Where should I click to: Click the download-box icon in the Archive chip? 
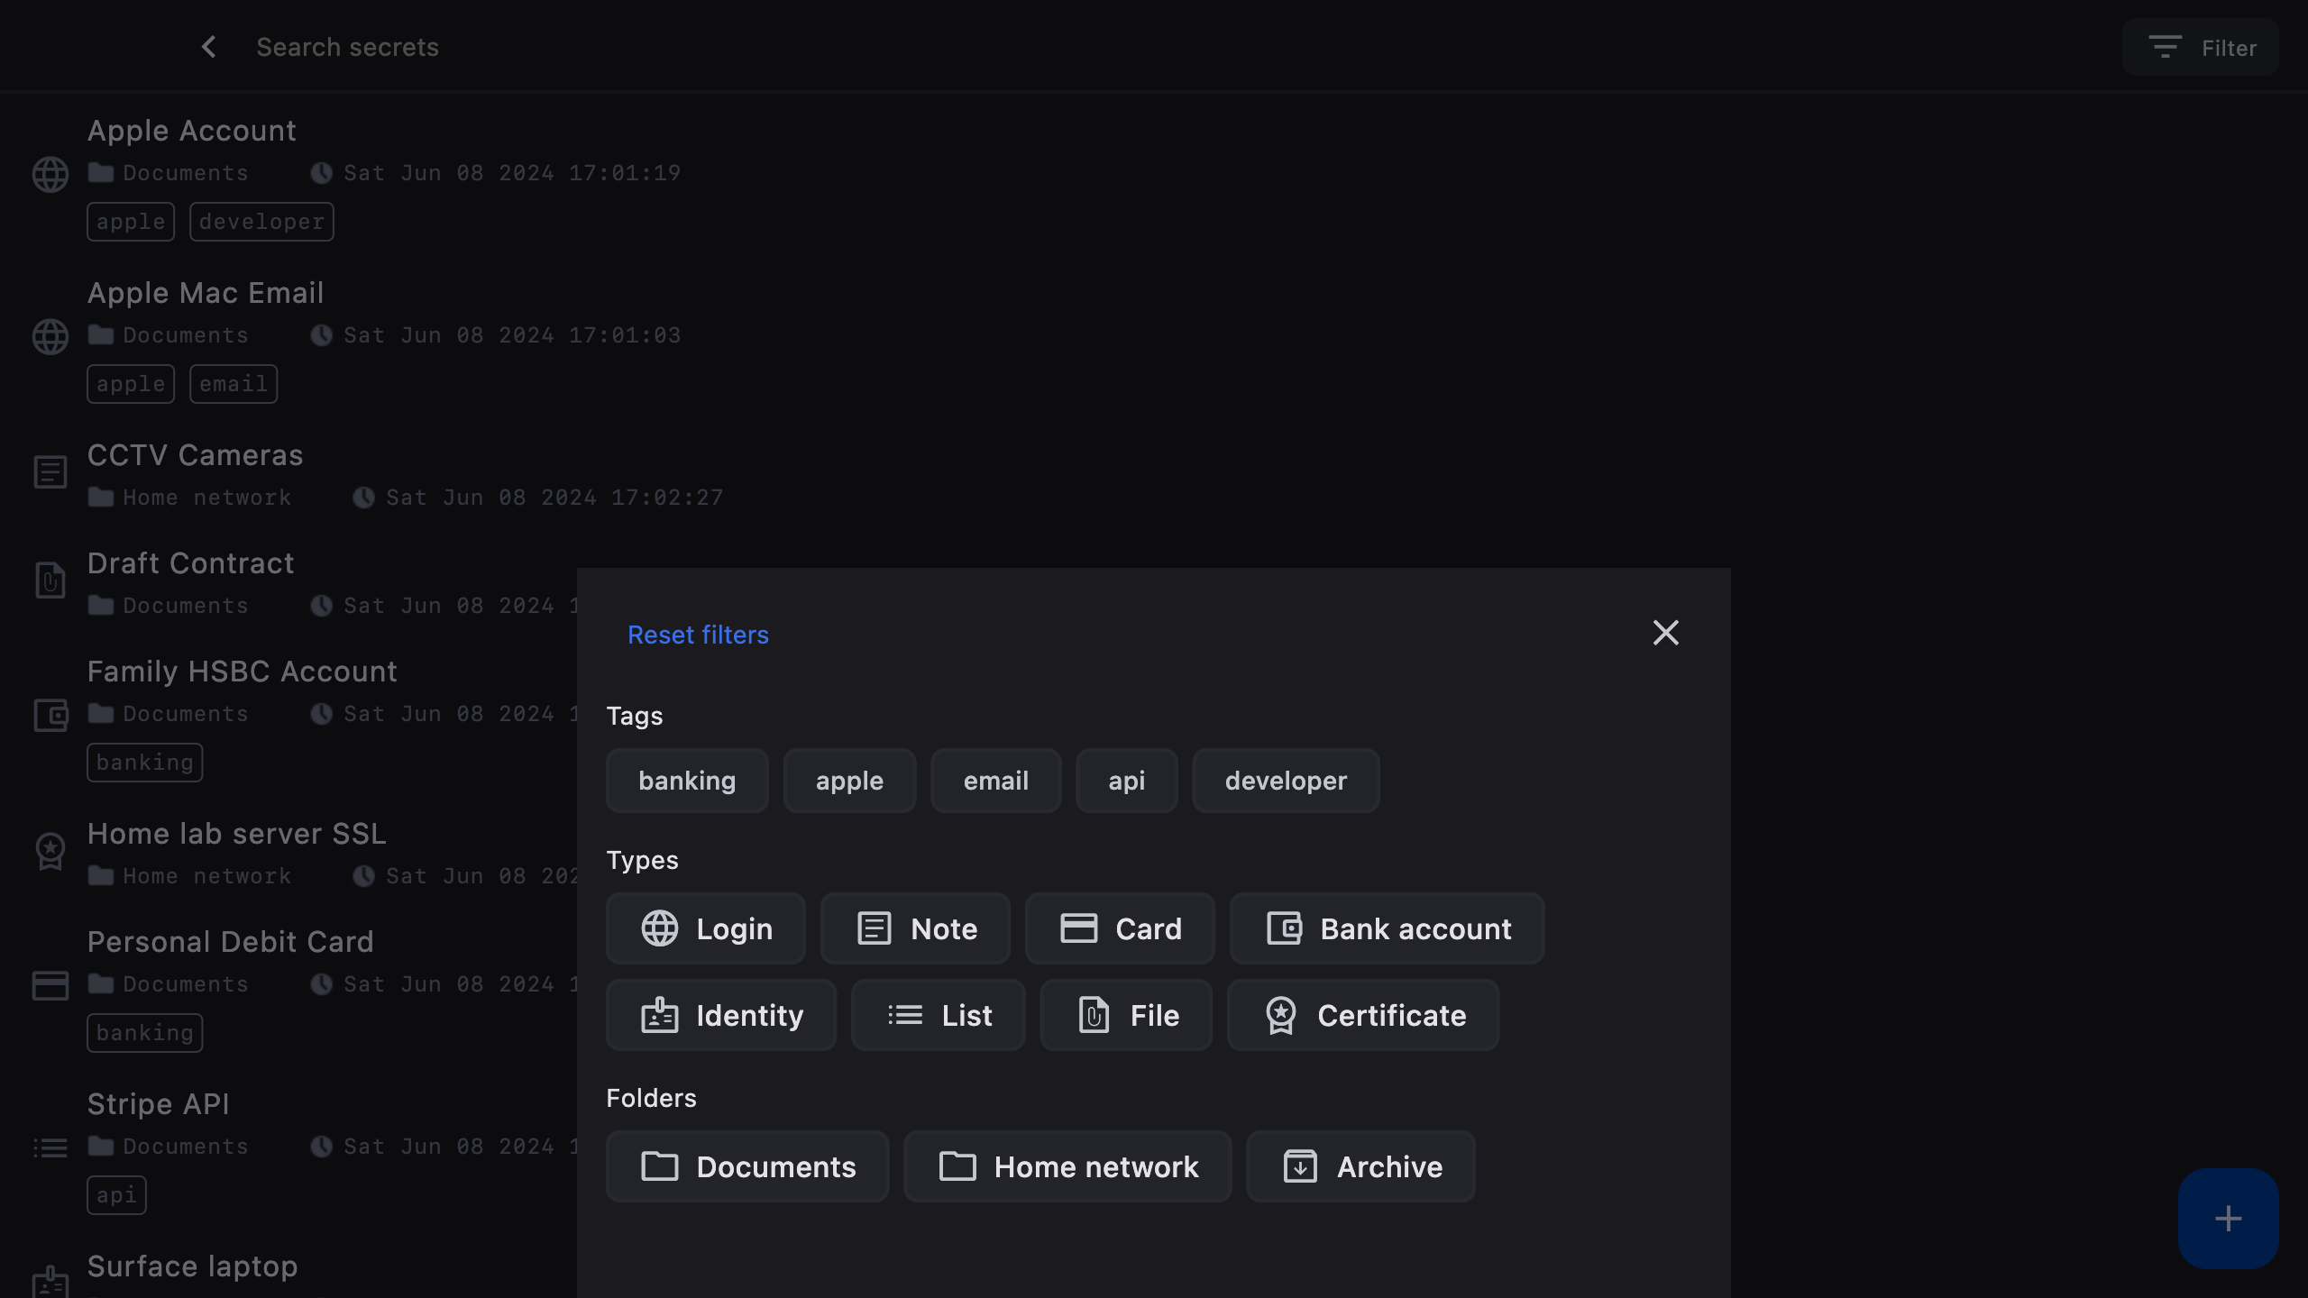pyautogui.click(x=1300, y=1166)
